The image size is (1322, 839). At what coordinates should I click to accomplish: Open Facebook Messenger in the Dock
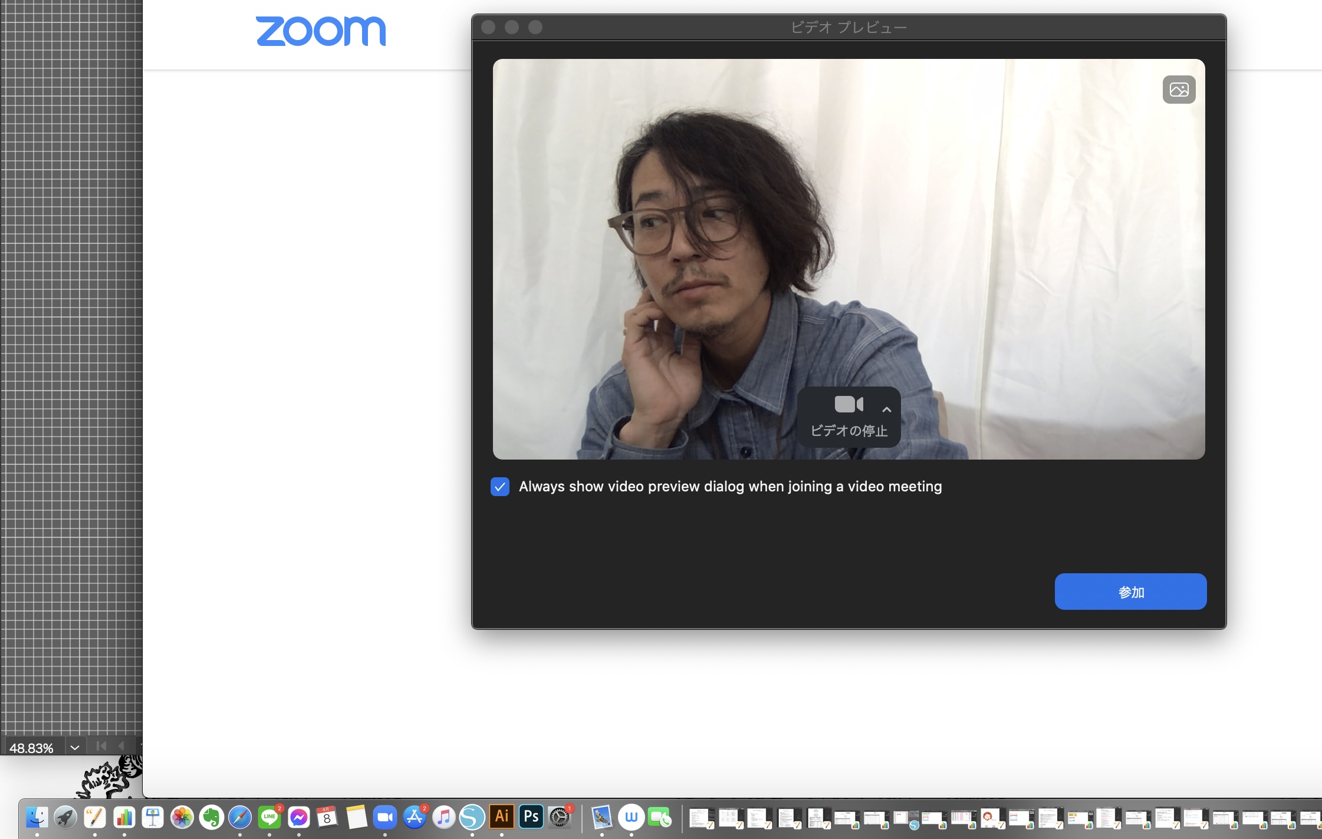pyautogui.click(x=299, y=817)
